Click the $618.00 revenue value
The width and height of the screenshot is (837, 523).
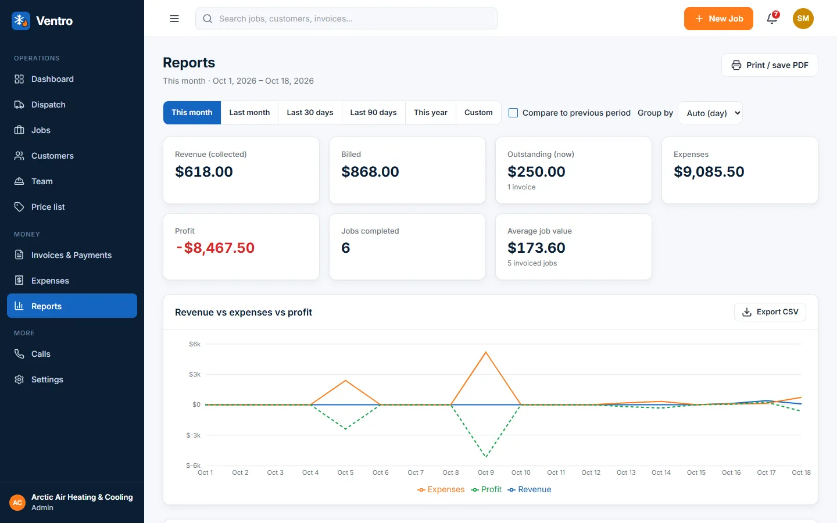coord(204,171)
